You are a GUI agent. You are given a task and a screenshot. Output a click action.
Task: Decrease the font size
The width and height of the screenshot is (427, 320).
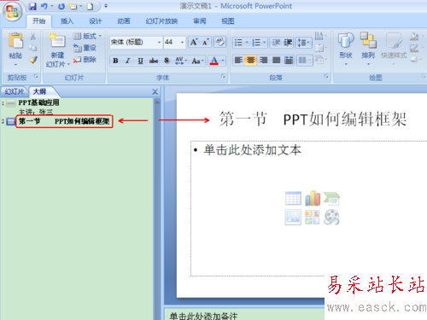[206, 43]
